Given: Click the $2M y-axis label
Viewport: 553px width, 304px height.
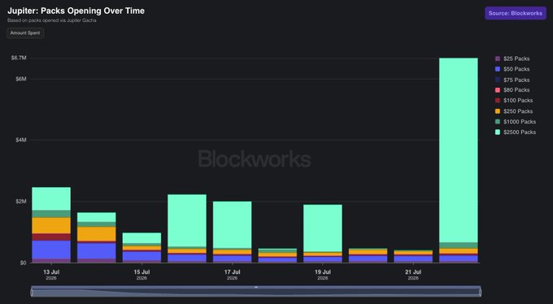Looking at the screenshot, I should point(21,202).
